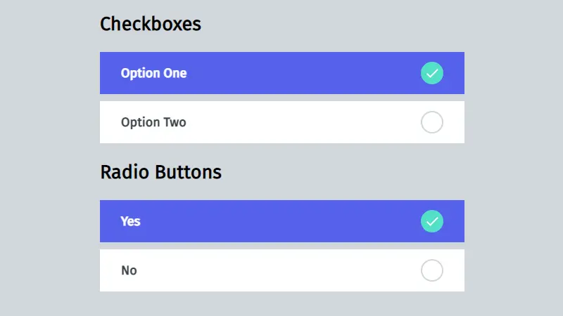Image resolution: width=563 pixels, height=316 pixels.
Task: Click the No label text
Action: [x=129, y=270]
